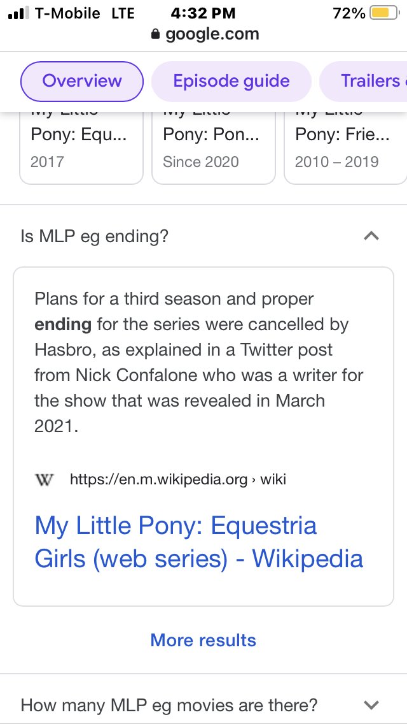The width and height of the screenshot is (407, 724).
Task: Tap the en.m.wikipedia.org URL breadcrumb
Action: 177,479
